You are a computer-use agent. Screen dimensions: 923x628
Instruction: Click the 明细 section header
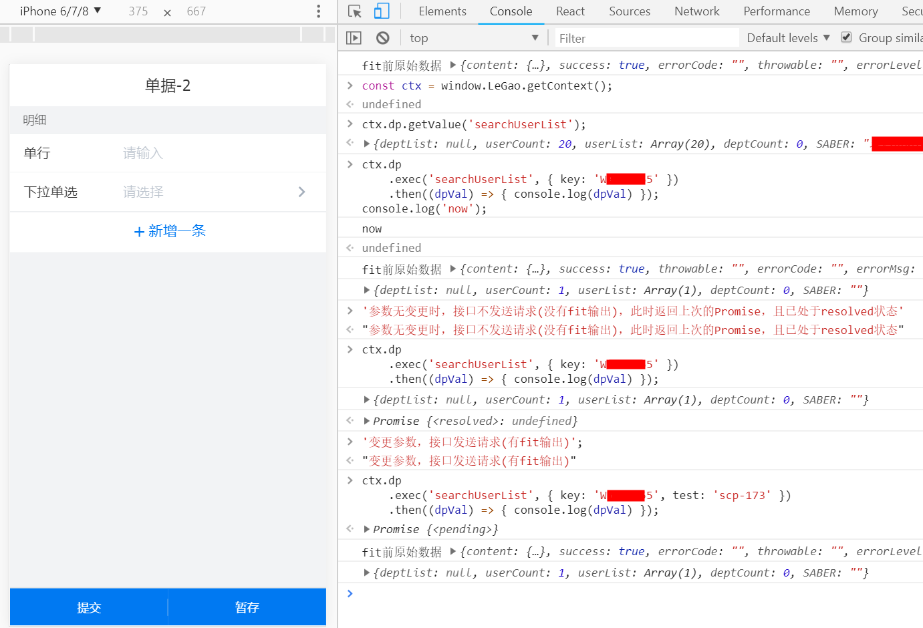[x=168, y=120]
